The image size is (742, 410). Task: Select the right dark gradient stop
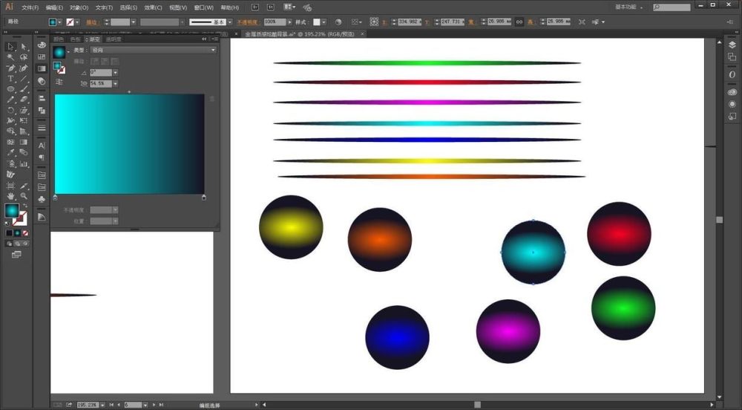click(204, 197)
